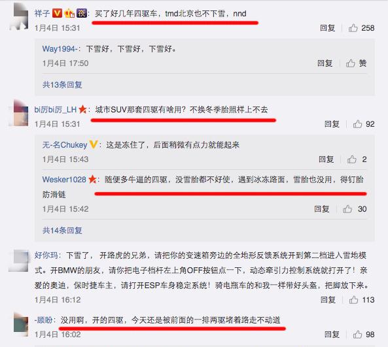The image size is (388, 347).
Task: Like 无-名Chukey's reply thumbs-up icon
Action: click(x=352, y=159)
